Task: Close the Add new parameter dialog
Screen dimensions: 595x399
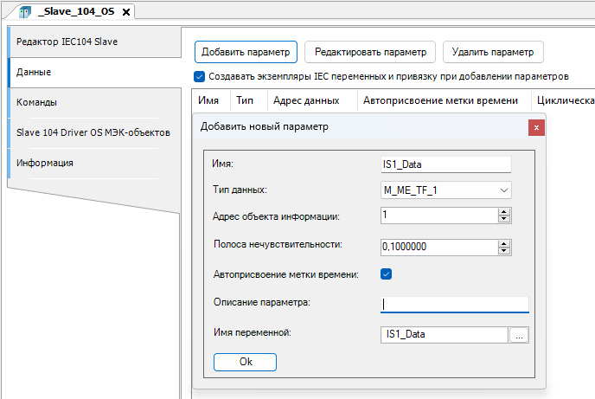Action: pyautogui.click(x=536, y=127)
